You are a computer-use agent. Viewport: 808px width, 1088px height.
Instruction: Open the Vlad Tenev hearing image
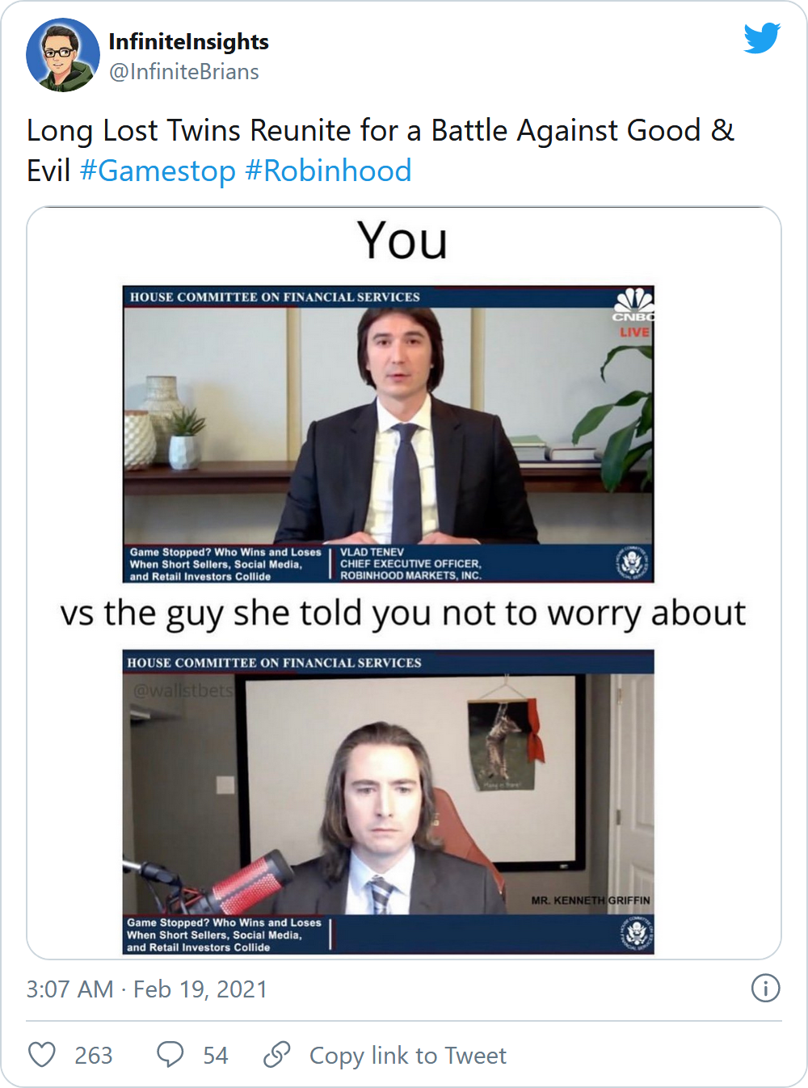388,434
